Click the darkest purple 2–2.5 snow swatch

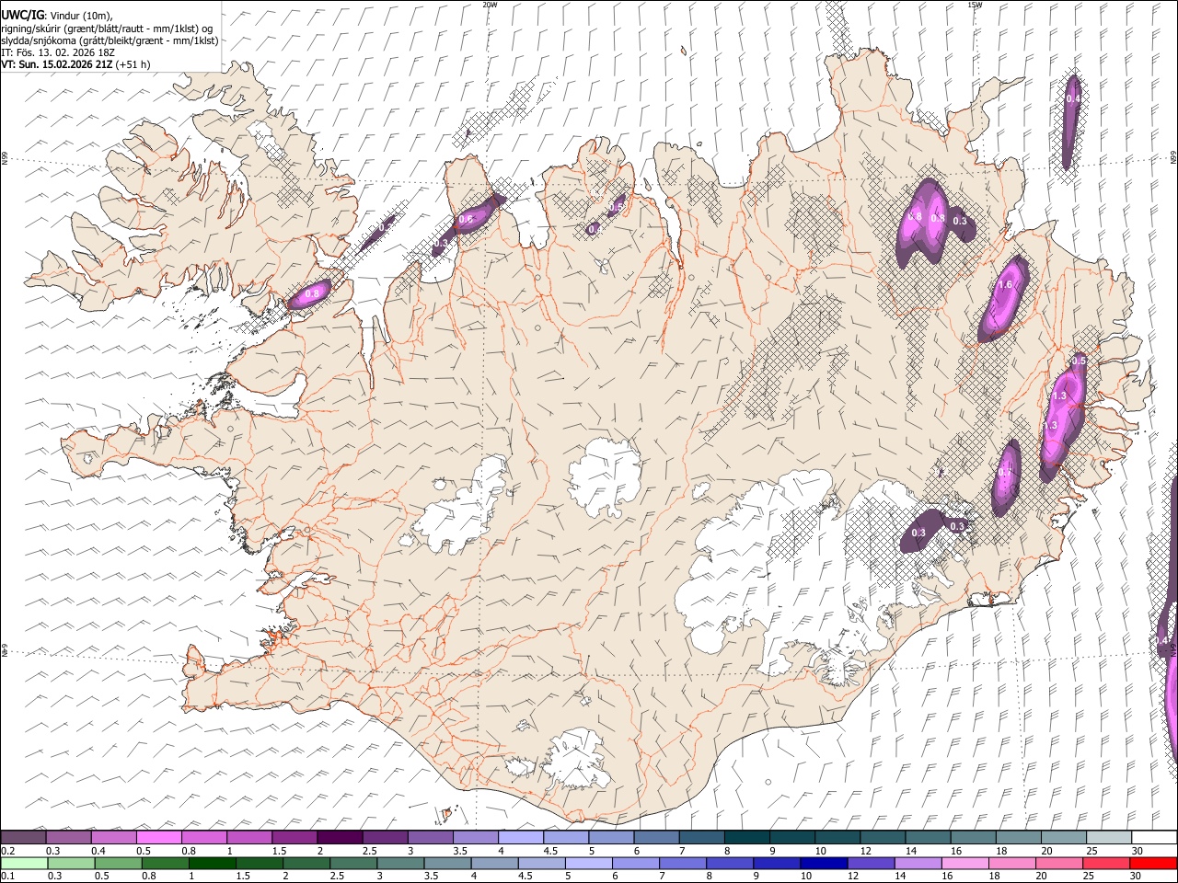pyautogui.click(x=340, y=838)
